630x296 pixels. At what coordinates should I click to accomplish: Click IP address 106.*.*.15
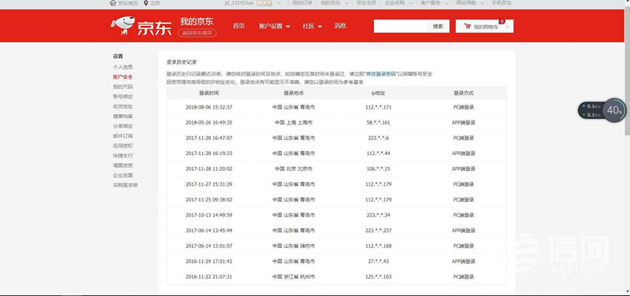coord(379,169)
